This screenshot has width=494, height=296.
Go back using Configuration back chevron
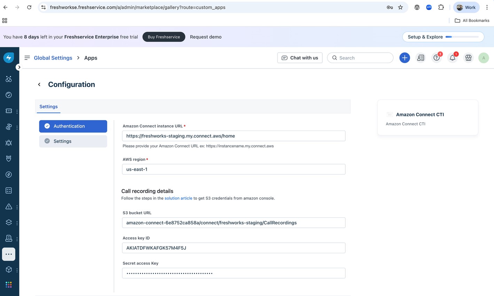pos(39,85)
